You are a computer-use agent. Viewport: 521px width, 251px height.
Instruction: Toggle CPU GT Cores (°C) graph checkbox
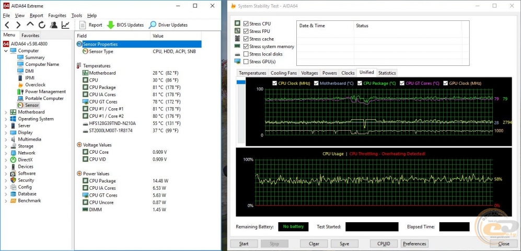click(402, 83)
